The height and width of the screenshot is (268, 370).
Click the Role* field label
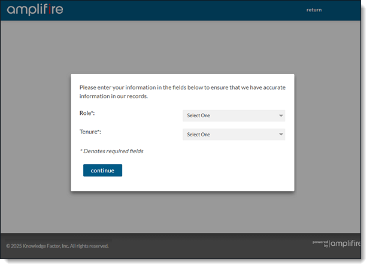pos(87,113)
